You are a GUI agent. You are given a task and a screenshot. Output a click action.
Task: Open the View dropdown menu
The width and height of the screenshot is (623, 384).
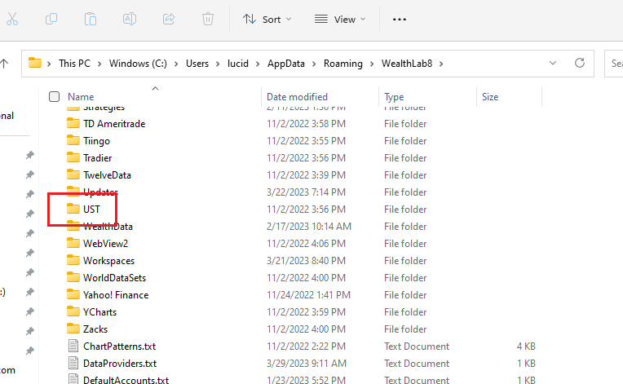coord(339,19)
